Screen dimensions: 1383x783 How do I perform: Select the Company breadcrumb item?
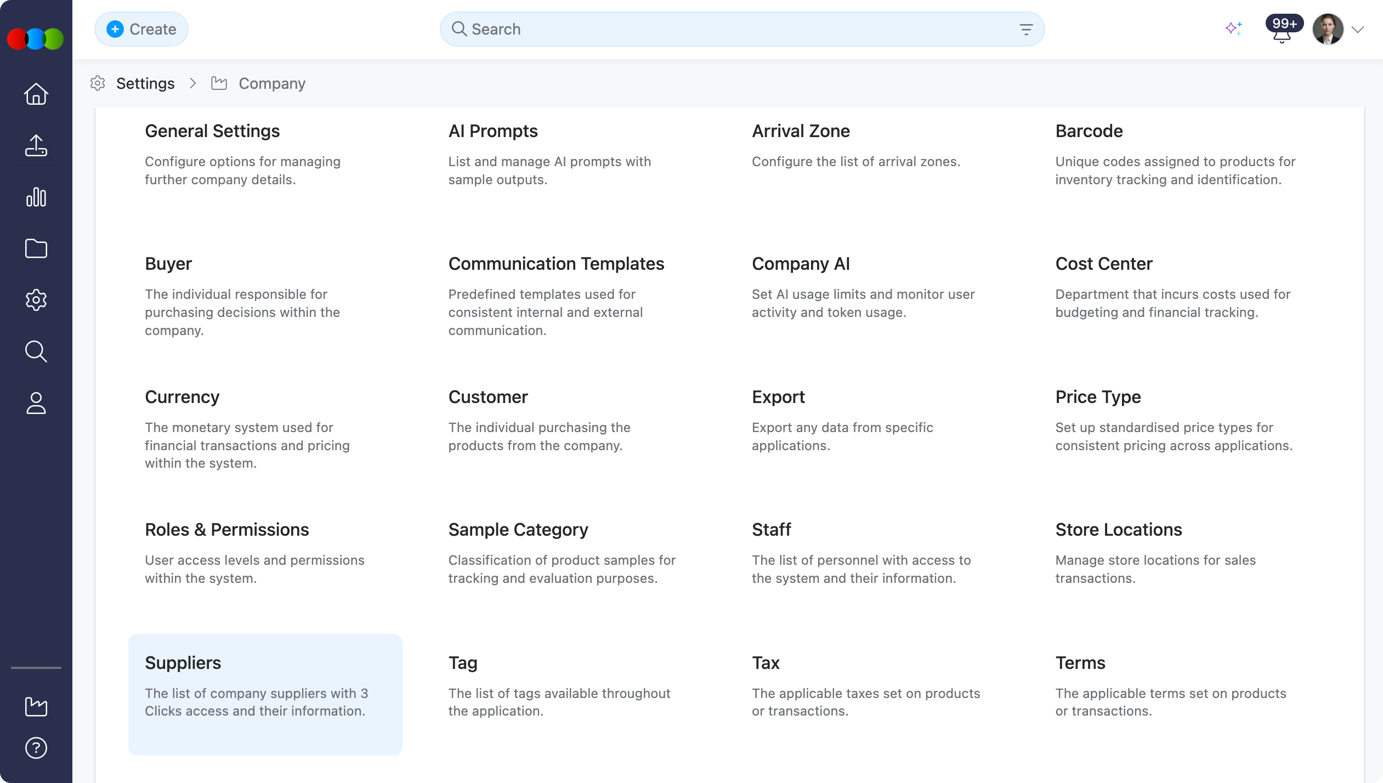coord(272,83)
